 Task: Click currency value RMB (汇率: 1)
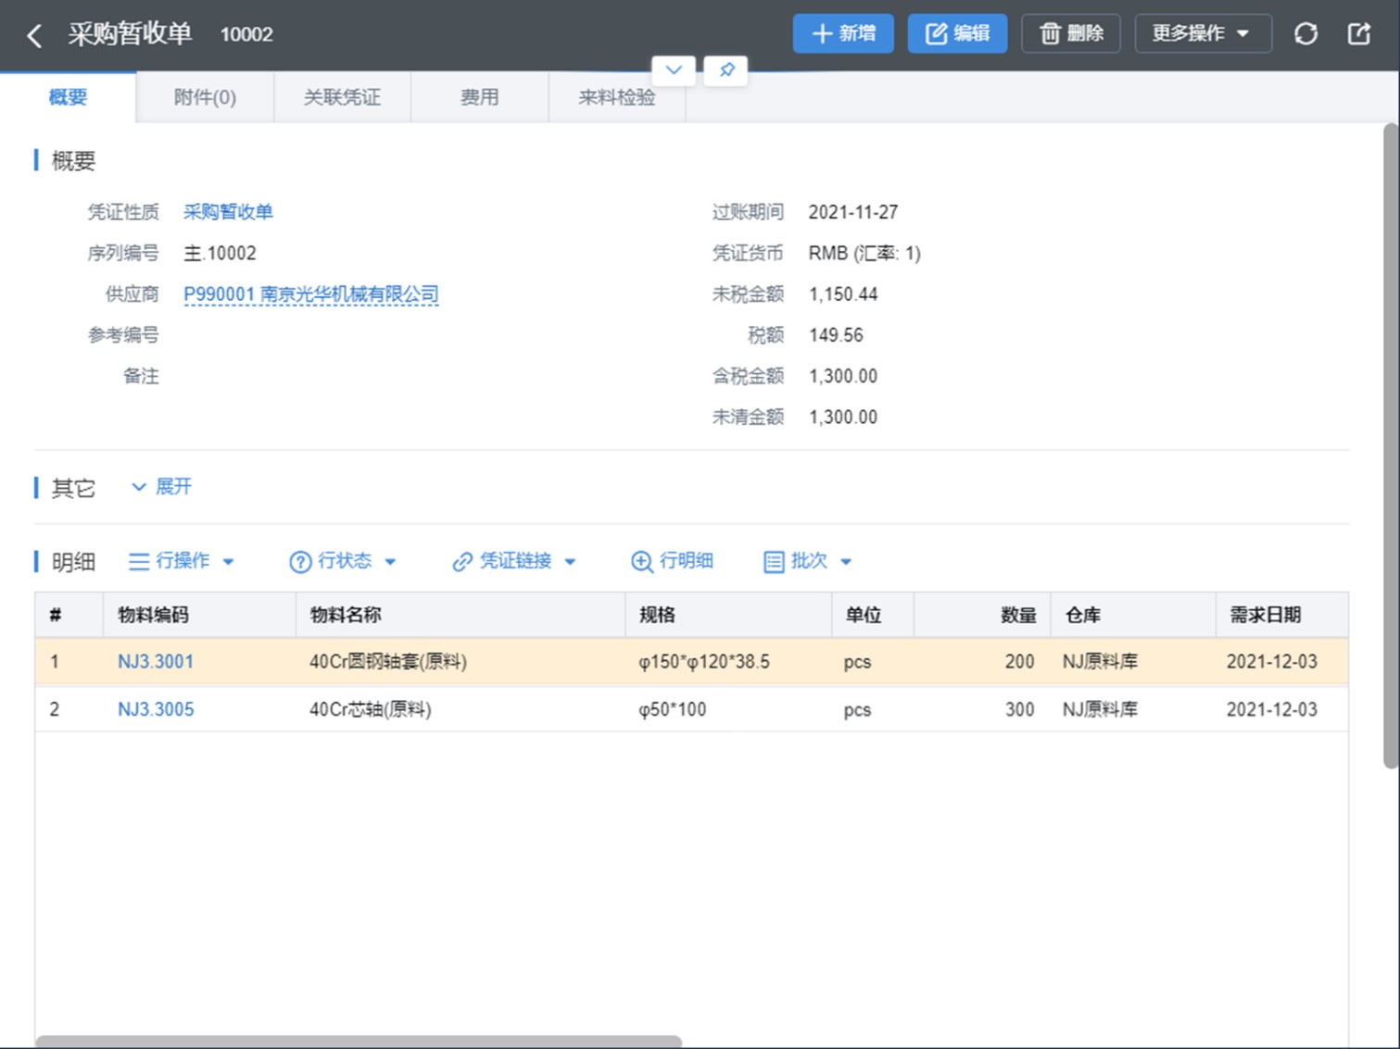(x=864, y=254)
